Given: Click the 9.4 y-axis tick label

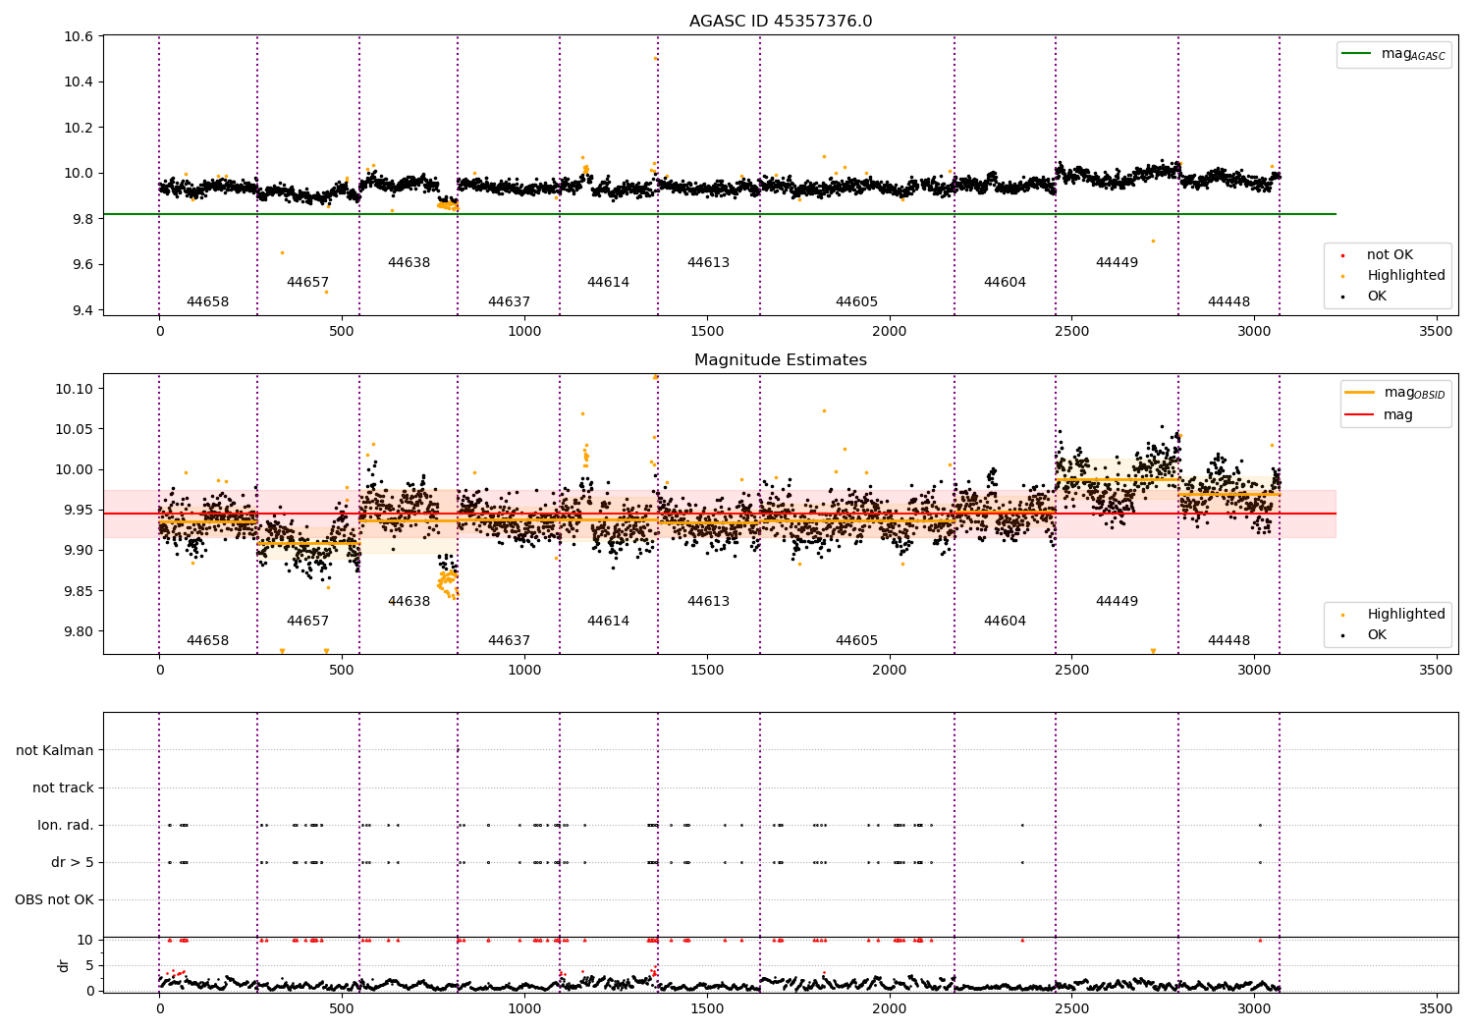Looking at the screenshot, I should [82, 310].
